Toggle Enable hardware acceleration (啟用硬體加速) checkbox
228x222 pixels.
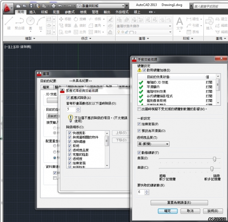coord(144,70)
